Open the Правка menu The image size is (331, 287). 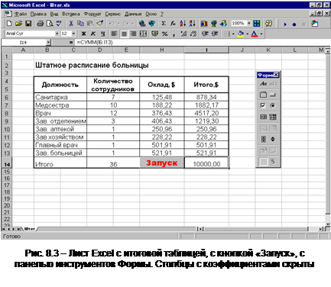38,14
